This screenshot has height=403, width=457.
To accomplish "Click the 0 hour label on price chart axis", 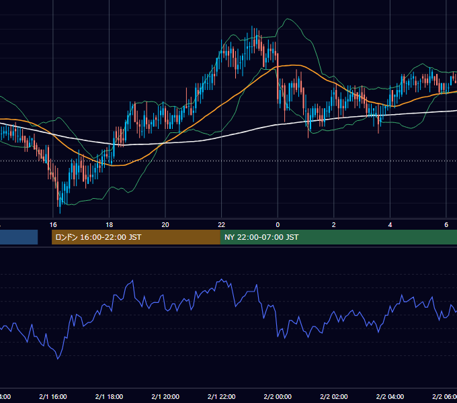I will [x=278, y=224].
